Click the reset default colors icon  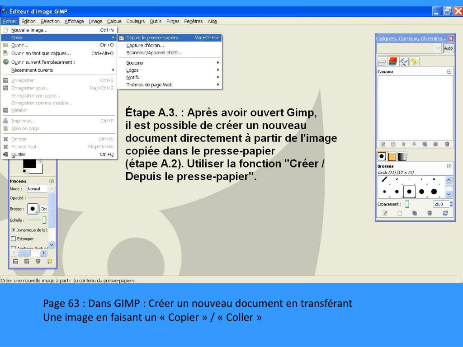[25, 171]
